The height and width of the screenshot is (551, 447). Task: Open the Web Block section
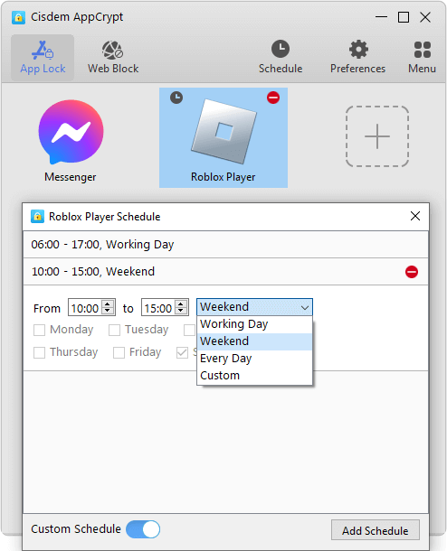point(113,58)
